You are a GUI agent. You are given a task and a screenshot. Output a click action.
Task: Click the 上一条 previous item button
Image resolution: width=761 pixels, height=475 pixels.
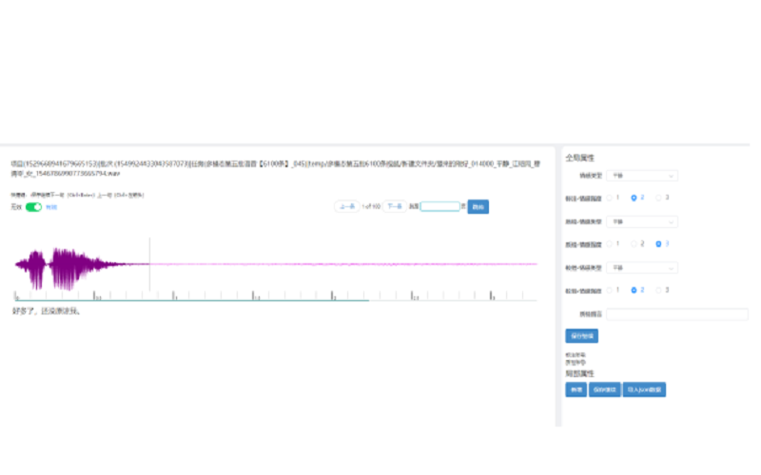click(347, 206)
